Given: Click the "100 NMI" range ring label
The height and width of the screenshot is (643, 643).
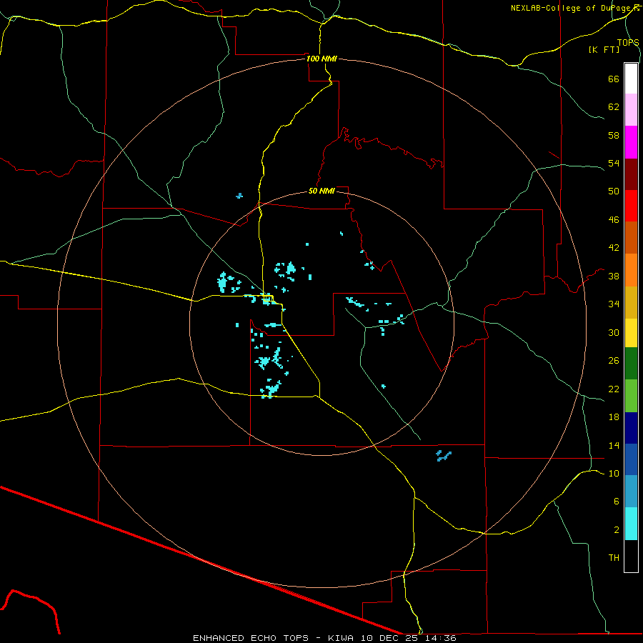Looking at the screenshot, I should click(321, 59).
